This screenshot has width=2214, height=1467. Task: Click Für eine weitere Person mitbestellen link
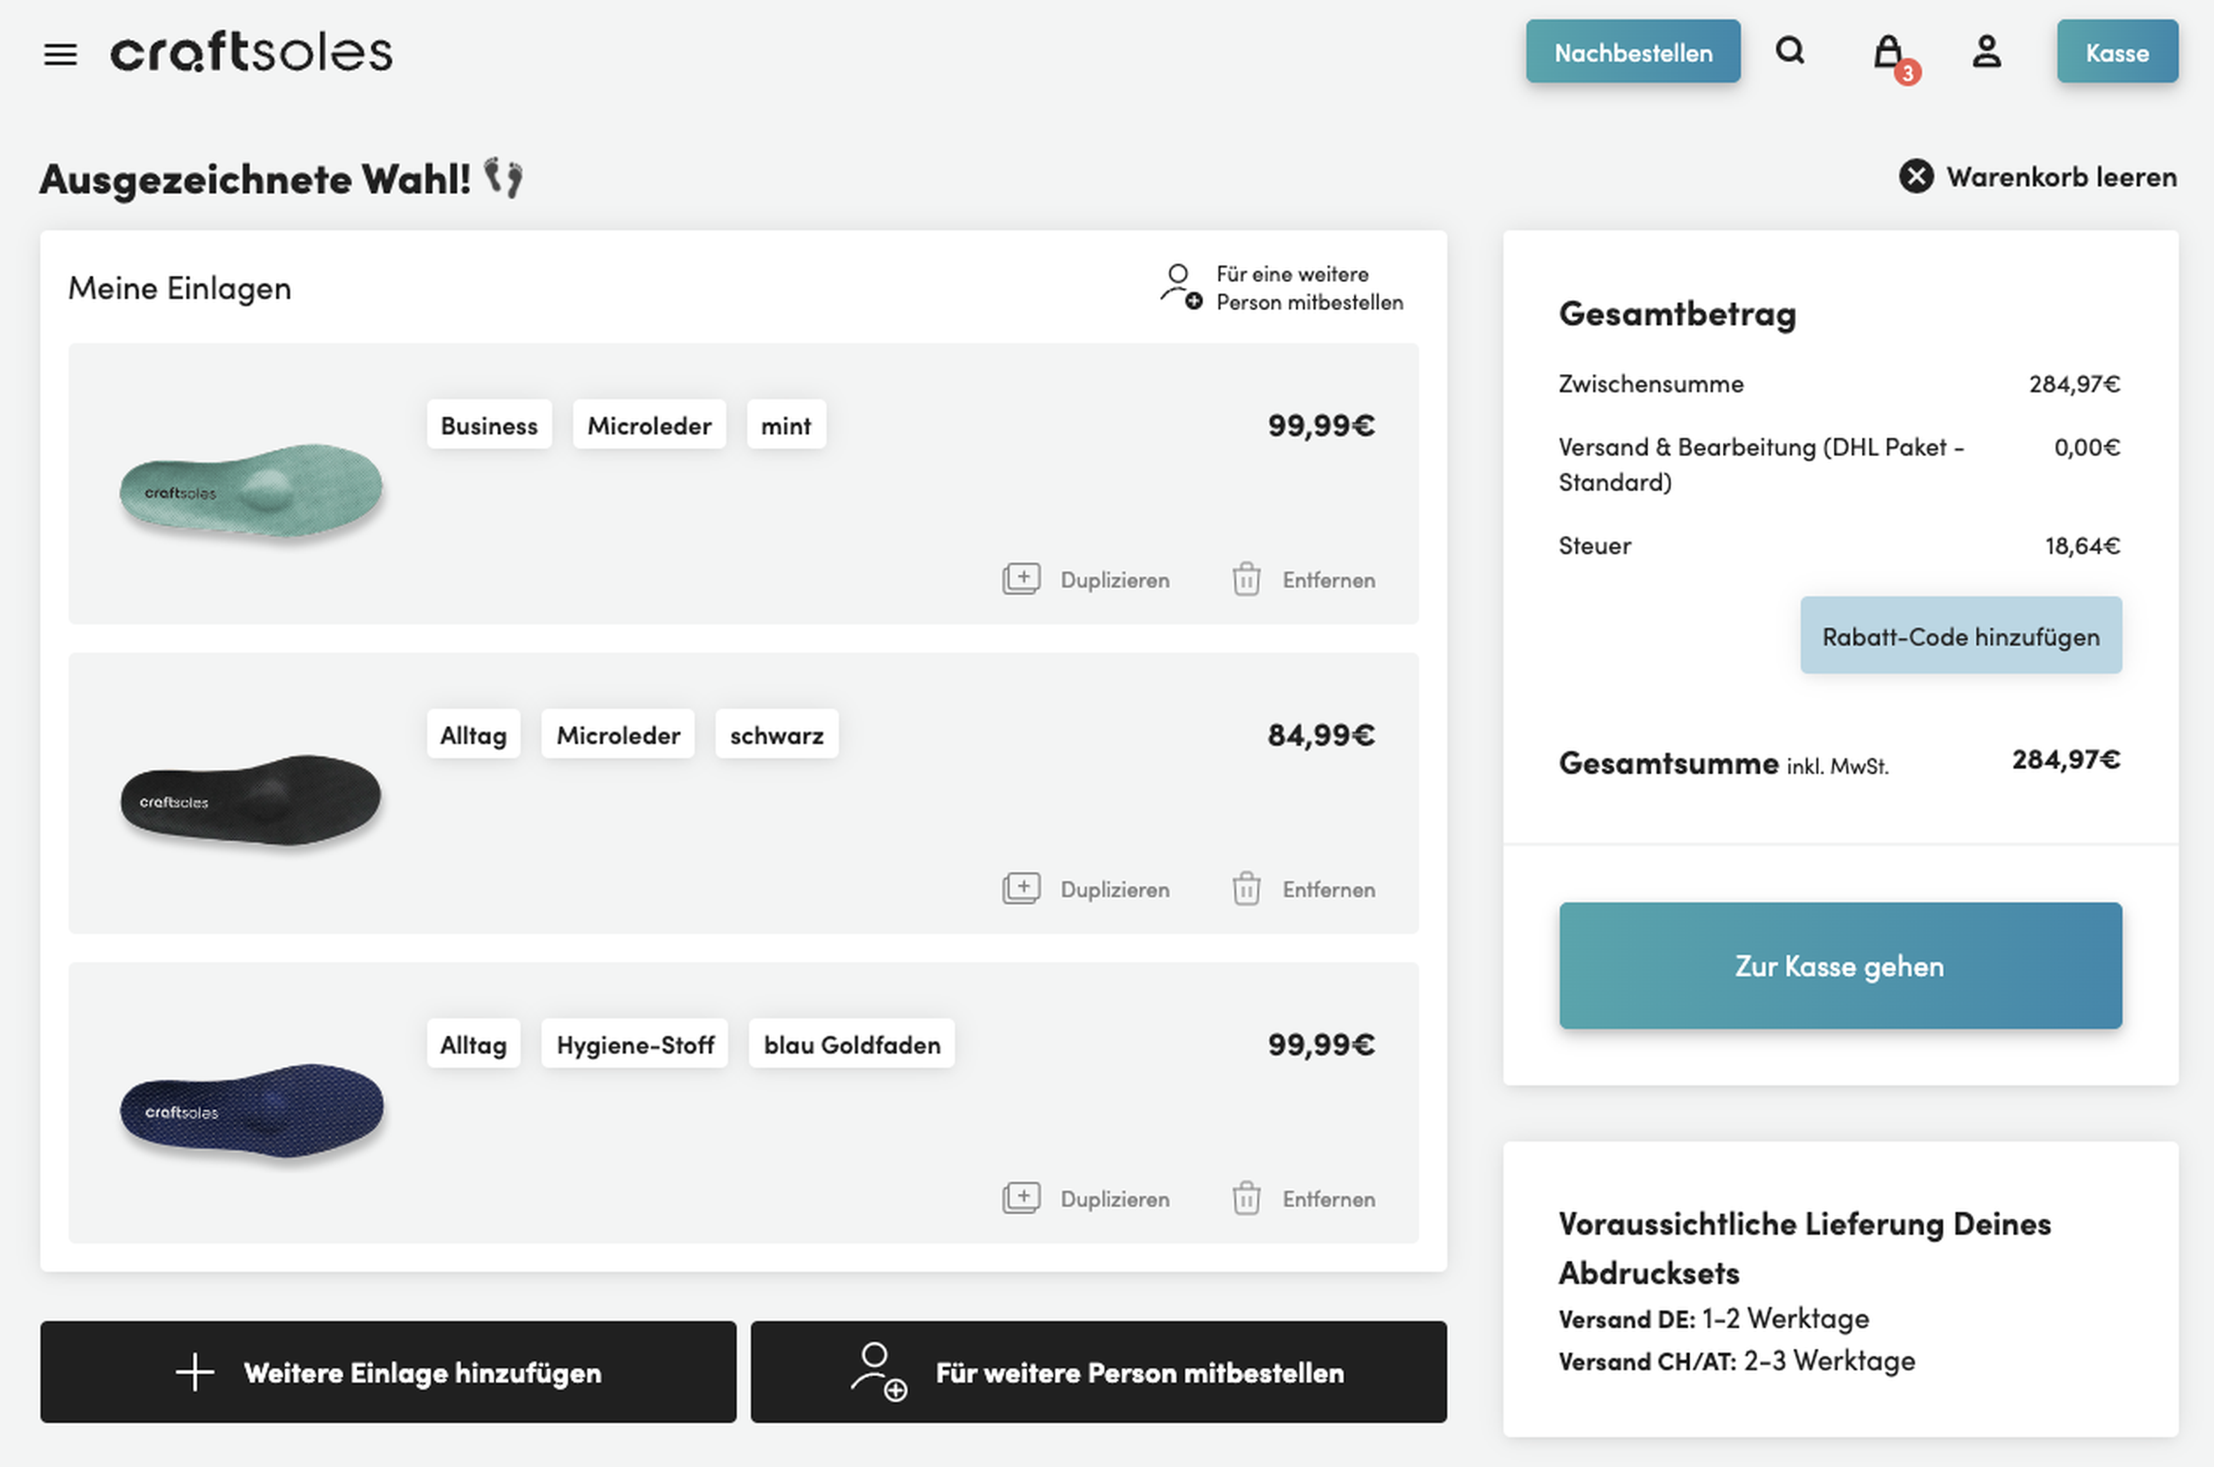[1283, 288]
